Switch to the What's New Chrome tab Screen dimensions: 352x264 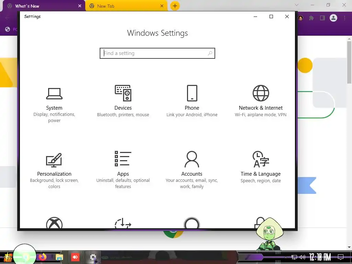[x=44, y=6]
